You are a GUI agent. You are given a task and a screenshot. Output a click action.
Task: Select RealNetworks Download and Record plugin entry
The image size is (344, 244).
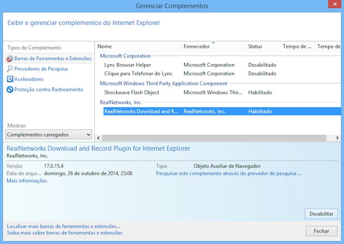click(x=142, y=111)
